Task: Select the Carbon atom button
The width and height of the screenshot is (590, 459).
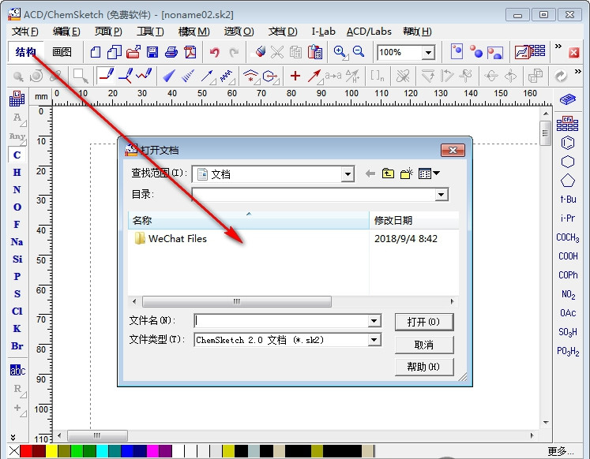Action: tap(17, 155)
